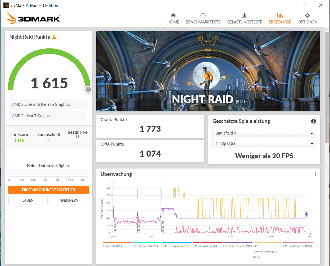The image size is (330, 266).
Task: Click the Geschätzte Spieleleistung heading
Action: tap(241, 121)
